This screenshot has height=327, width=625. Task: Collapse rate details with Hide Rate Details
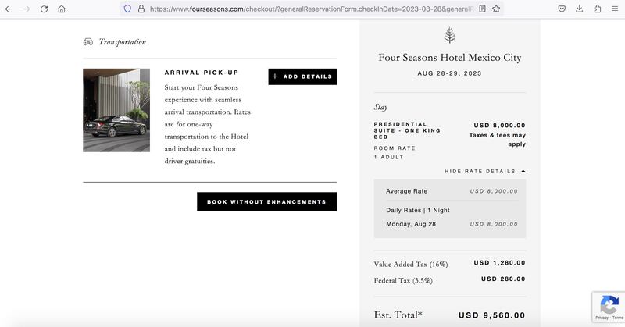(x=485, y=171)
